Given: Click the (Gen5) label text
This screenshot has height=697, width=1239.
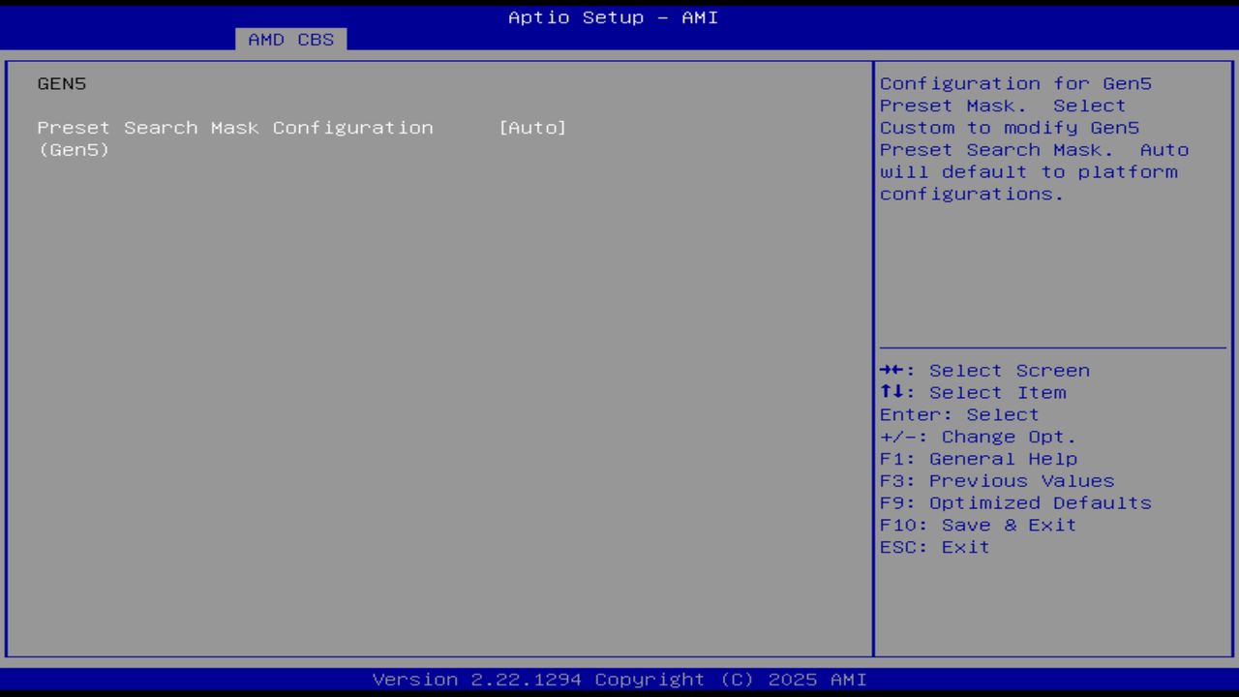Looking at the screenshot, I should (72, 149).
